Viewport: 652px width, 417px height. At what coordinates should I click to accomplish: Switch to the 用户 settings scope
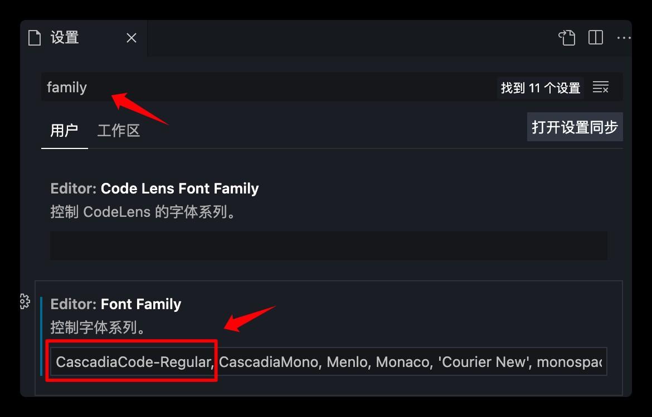coord(64,131)
